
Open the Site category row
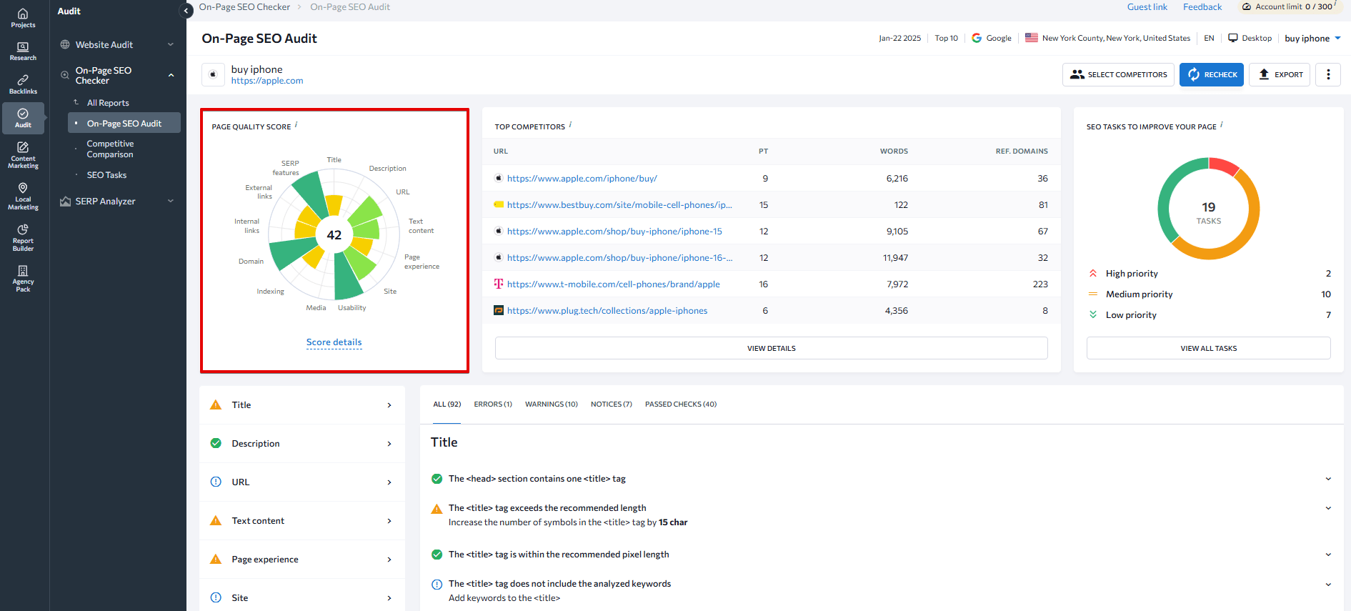tap(302, 597)
